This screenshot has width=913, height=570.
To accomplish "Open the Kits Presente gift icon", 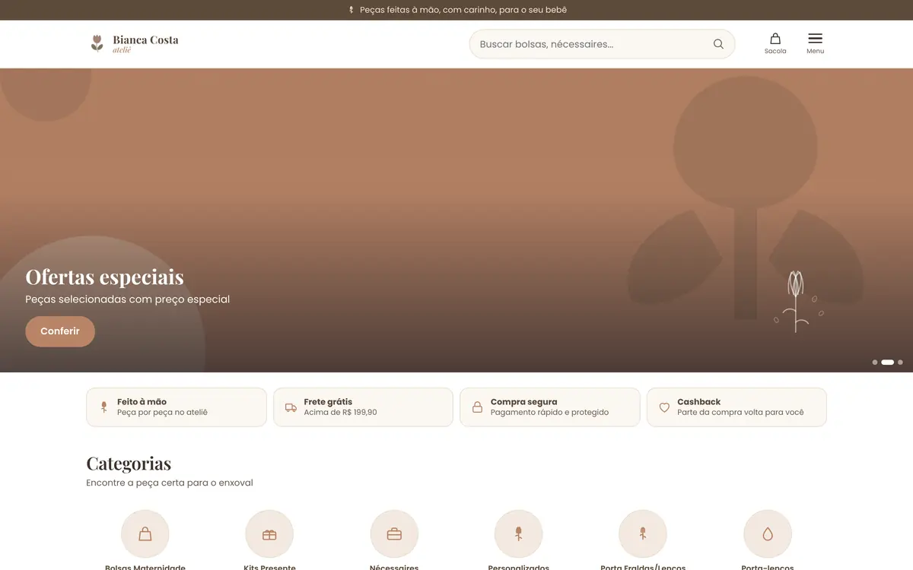I will 269,534.
